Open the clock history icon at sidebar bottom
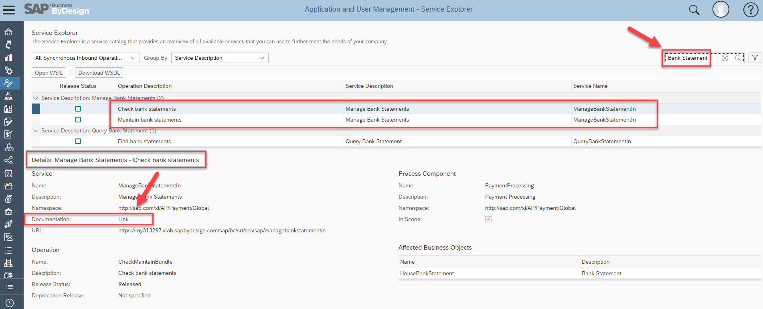763x309 pixels. tap(10, 303)
